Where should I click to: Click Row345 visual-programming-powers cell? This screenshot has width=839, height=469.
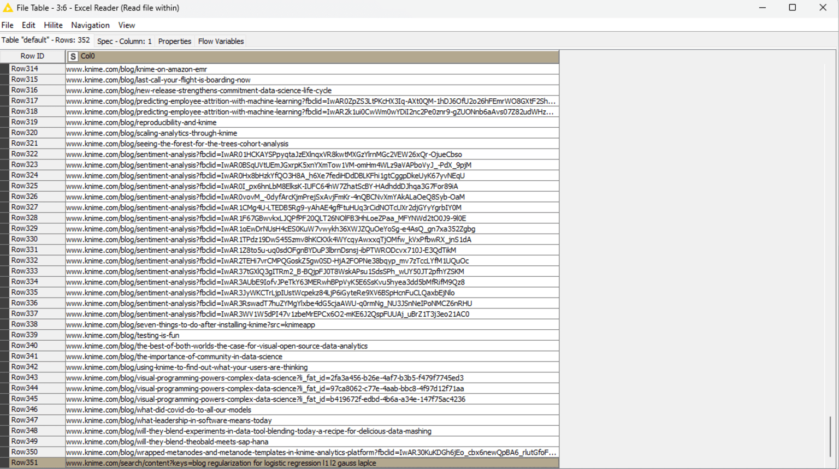[312, 399]
